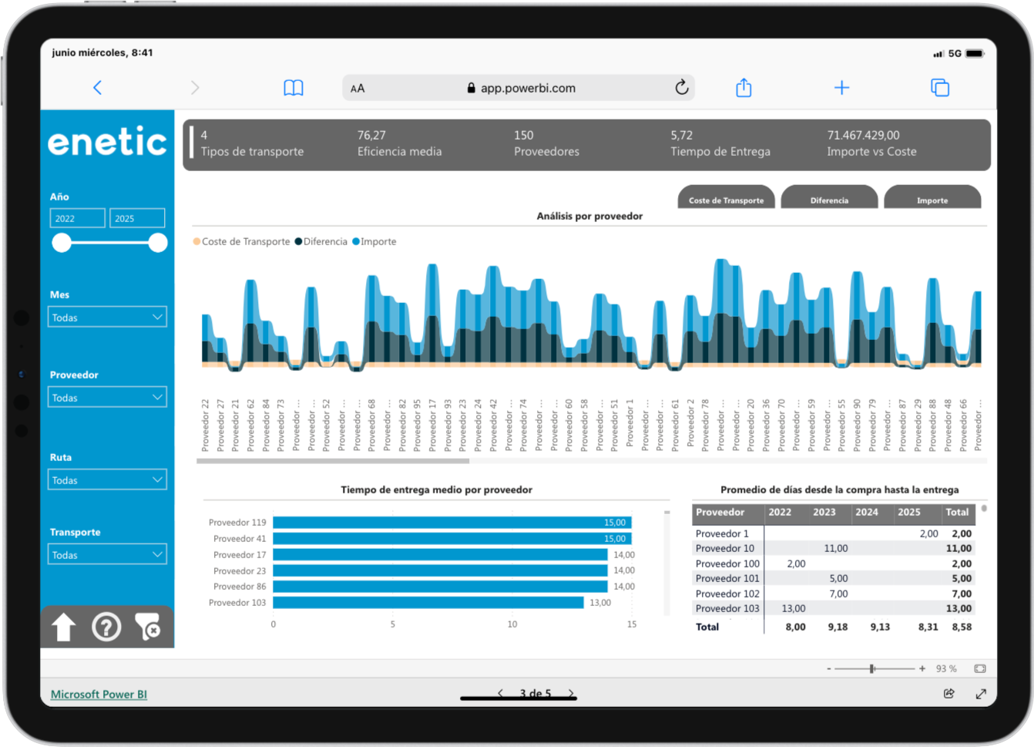Click table row Proveedor 101
This screenshot has width=1034, height=747.
point(833,578)
